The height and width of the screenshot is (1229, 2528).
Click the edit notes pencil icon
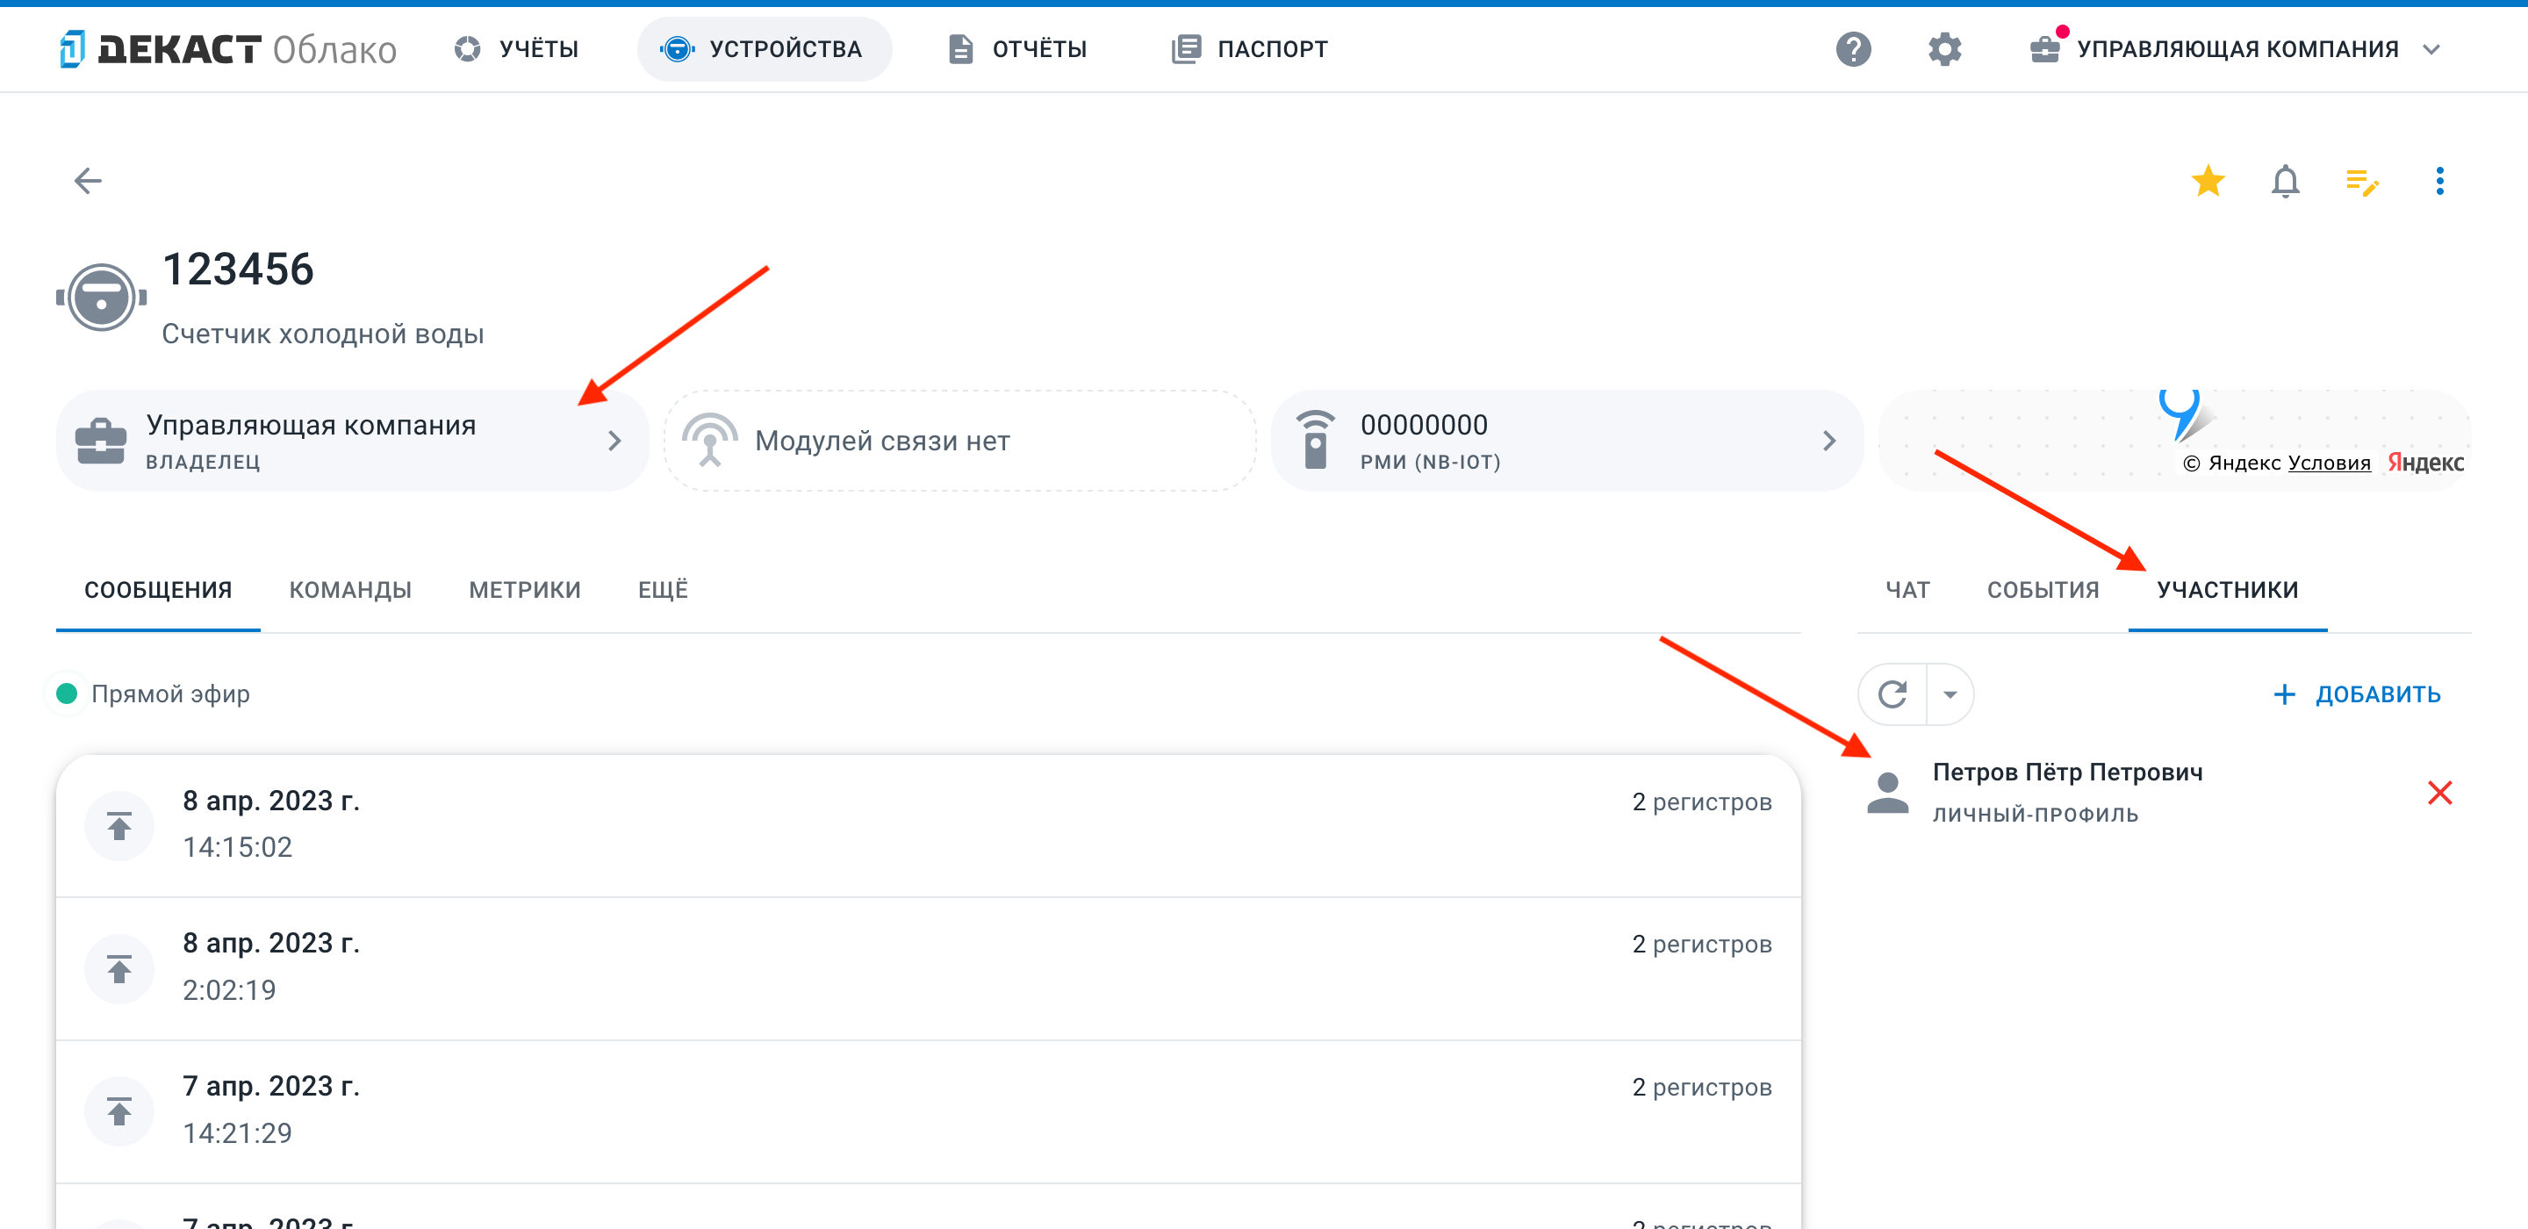click(2362, 182)
